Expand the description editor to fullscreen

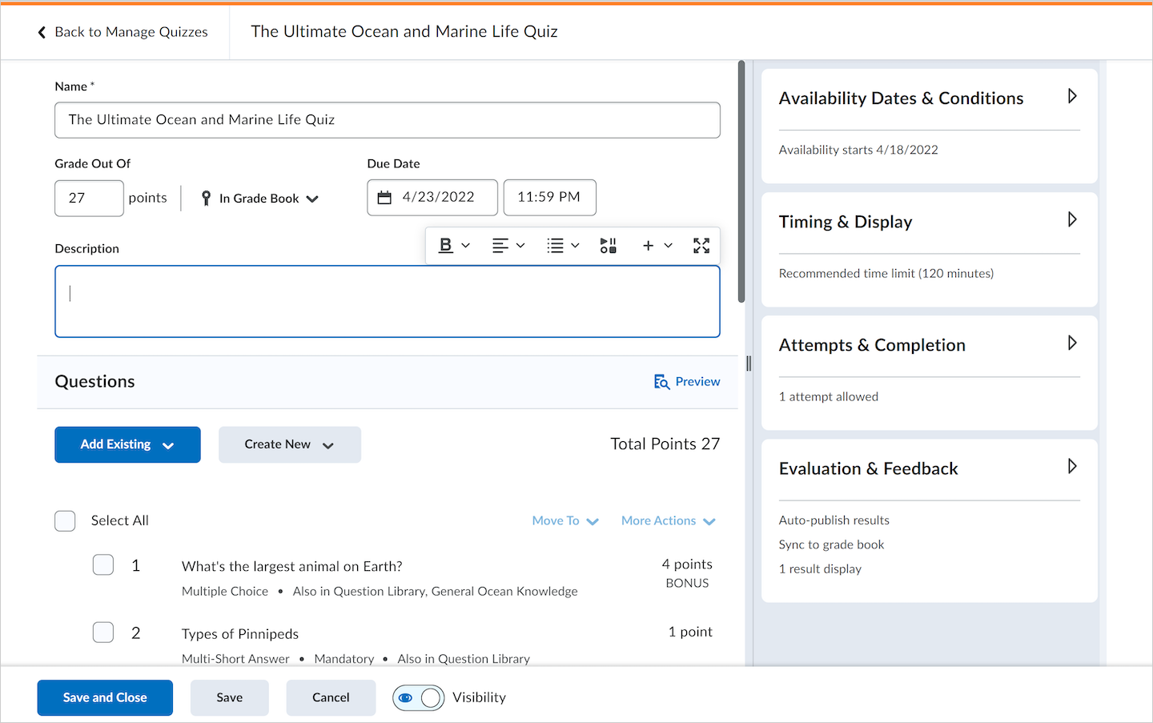pos(701,246)
